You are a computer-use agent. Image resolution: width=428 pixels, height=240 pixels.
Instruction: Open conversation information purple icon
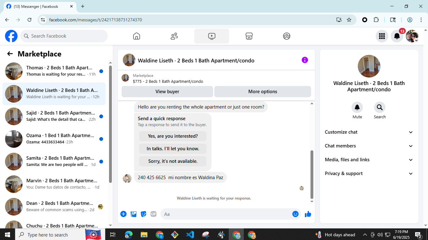click(305, 60)
